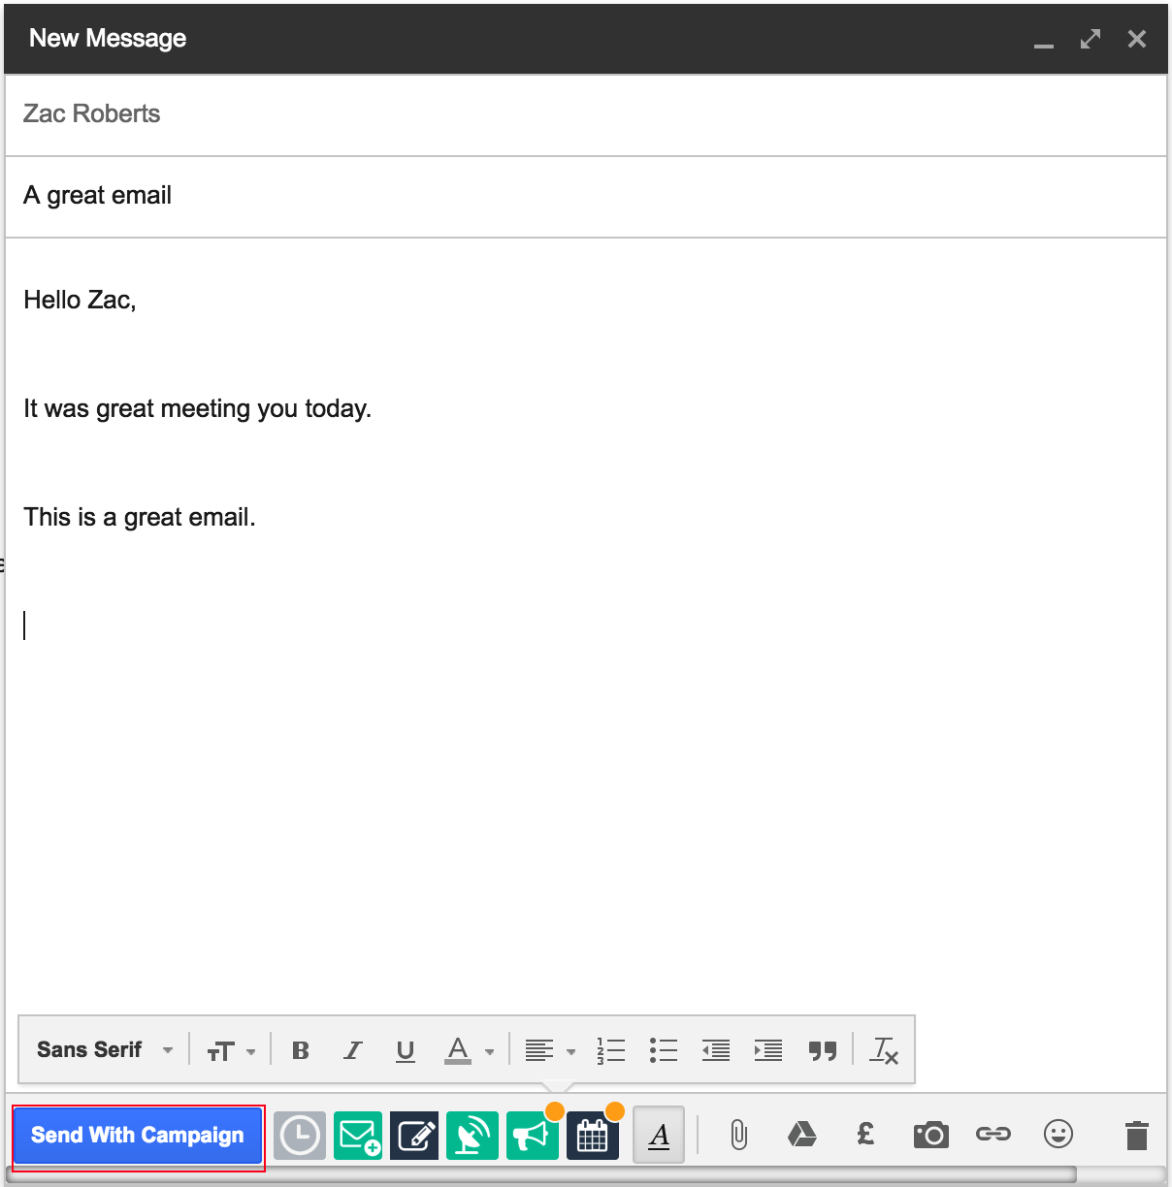The height and width of the screenshot is (1187, 1172).
Task: Click the satellite dish tracking icon
Action: (472, 1136)
